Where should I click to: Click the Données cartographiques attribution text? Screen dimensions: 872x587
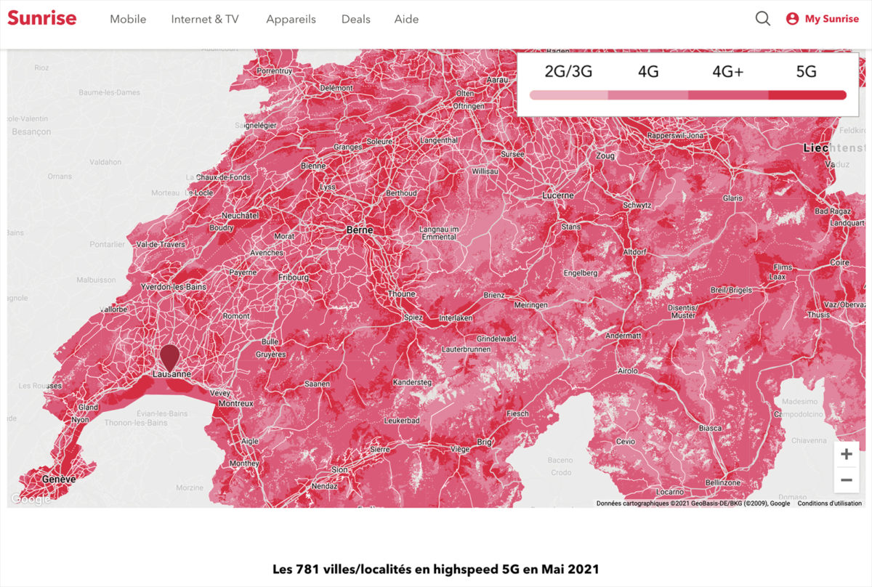point(693,503)
